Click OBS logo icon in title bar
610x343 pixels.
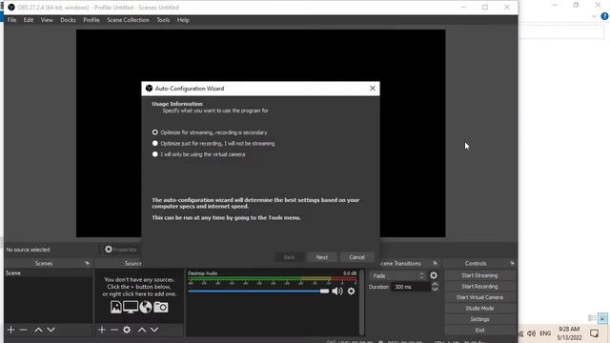(11, 7)
